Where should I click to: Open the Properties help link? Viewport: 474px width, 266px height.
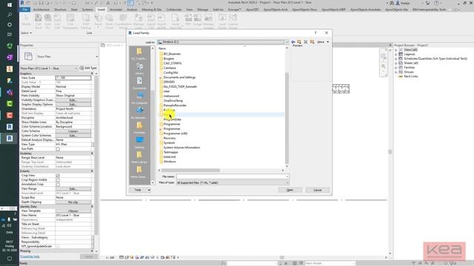coord(30,256)
